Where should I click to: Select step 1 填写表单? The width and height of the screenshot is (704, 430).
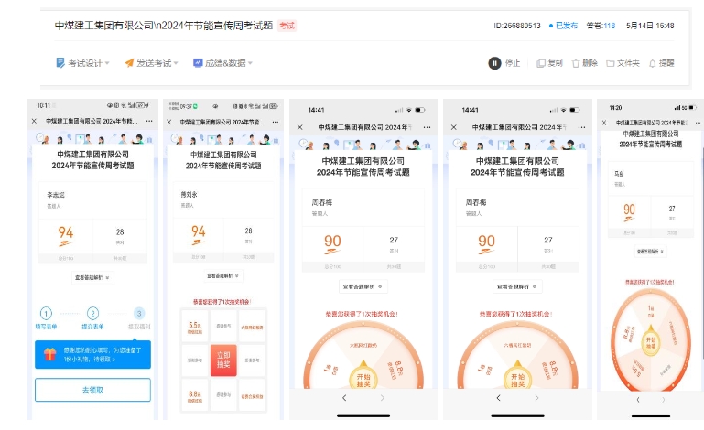46,318
